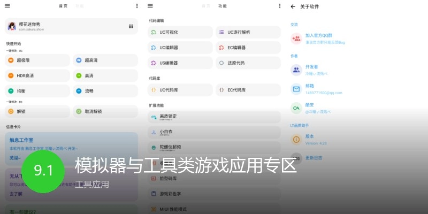Apply the 超极限 quality preset
The height and width of the screenshot is (214, 428).
[x=37, y=60]
